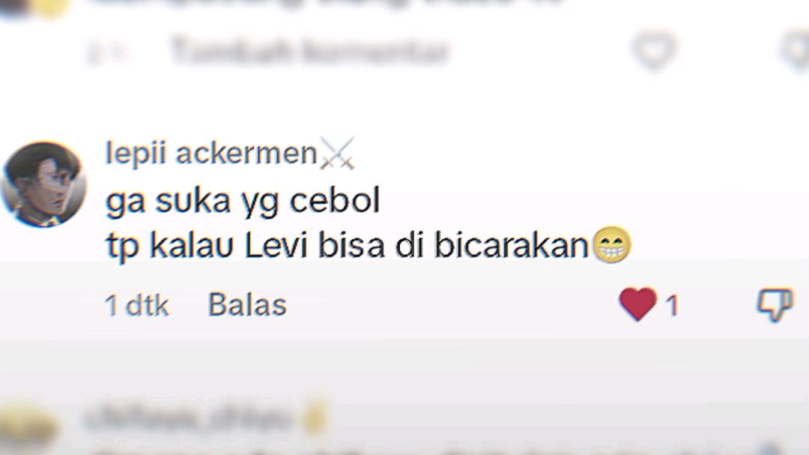Screen dimensions: 809x455
Task: Click the like count number beside heart
Action: (x=672, y=306)
